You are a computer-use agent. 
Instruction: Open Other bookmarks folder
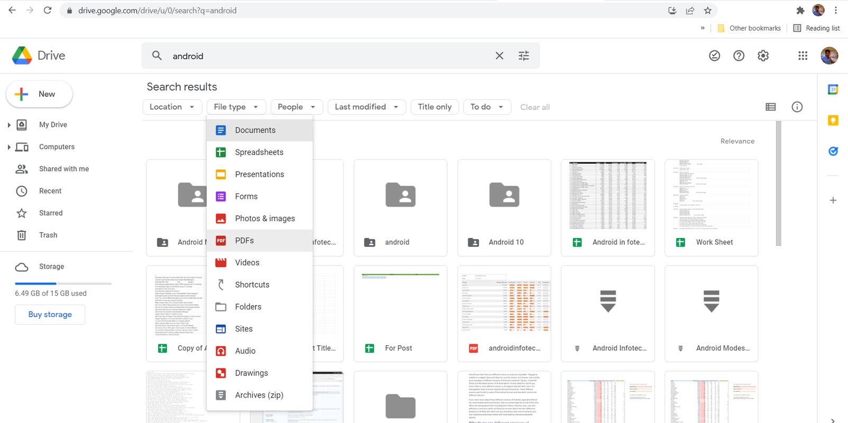tap(749, 28)
